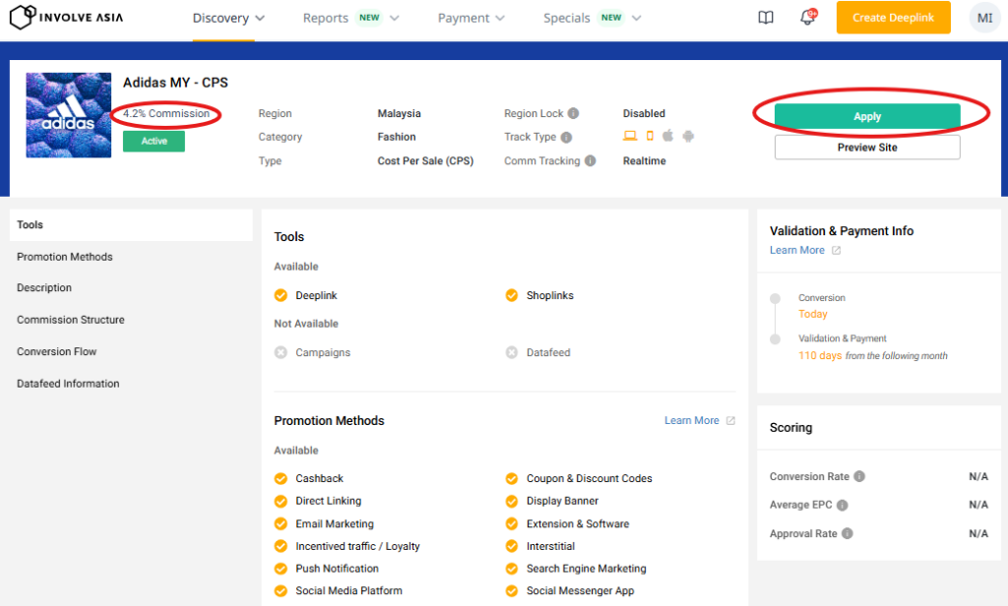Click the Adidas MY - CPS title
The width and height of the screenshot is (1008, 606).
[175, 83]
